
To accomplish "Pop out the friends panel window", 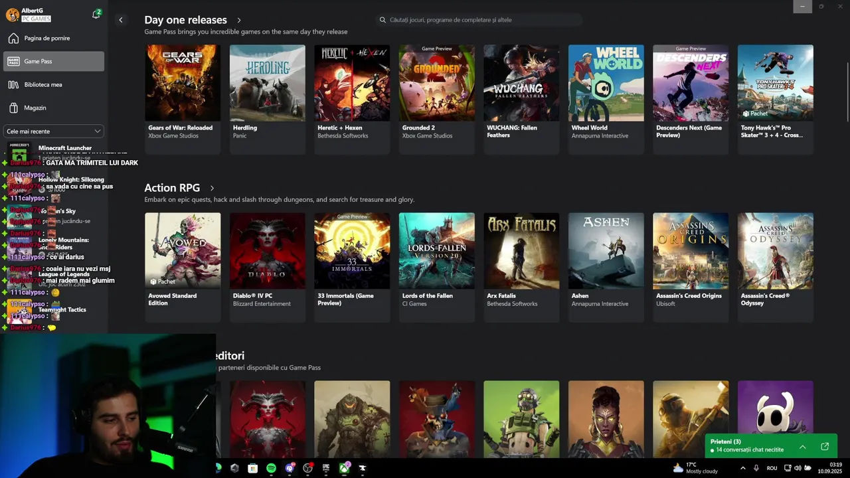I will (825, 447).
